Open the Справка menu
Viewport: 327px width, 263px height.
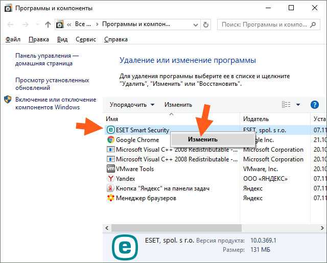[116, 39]
